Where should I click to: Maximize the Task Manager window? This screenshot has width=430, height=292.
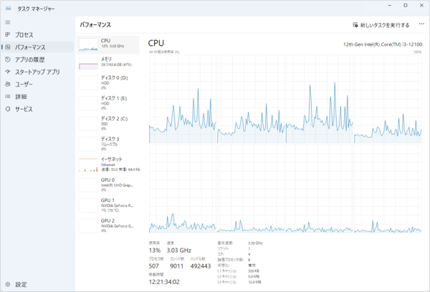(x=406, y=6)
